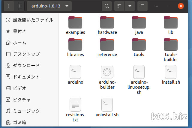Open ピクチャ in sidebar
This screenshot has height=128, width=192.
coord(30,100)
